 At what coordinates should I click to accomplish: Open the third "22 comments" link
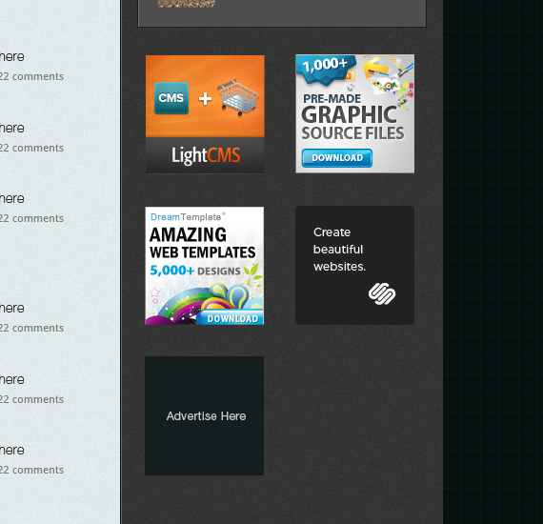pyautogui.click(x=31, y=218)
